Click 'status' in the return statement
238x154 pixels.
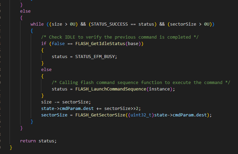46,141
